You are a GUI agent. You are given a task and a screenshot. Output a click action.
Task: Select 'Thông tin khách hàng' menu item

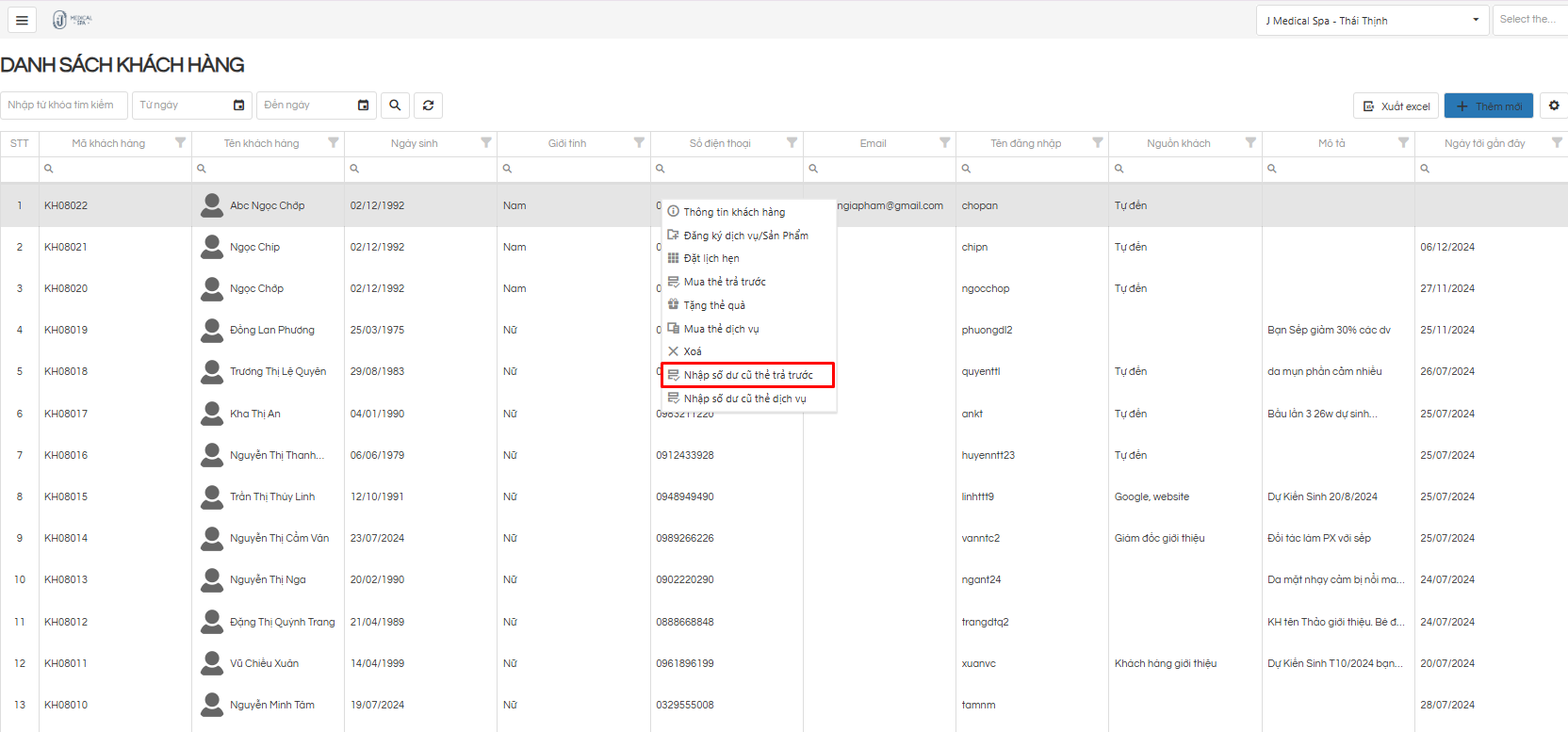coord(733,212)
